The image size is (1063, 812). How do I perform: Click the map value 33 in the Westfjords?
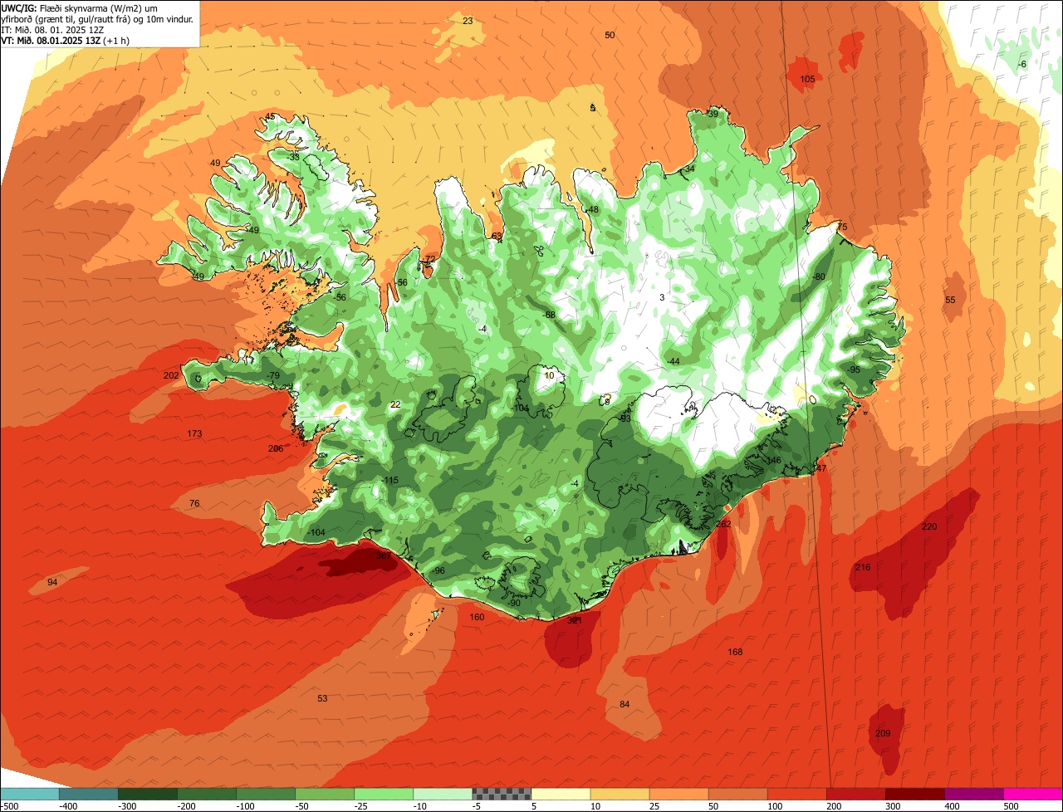[x=294, y=156]
